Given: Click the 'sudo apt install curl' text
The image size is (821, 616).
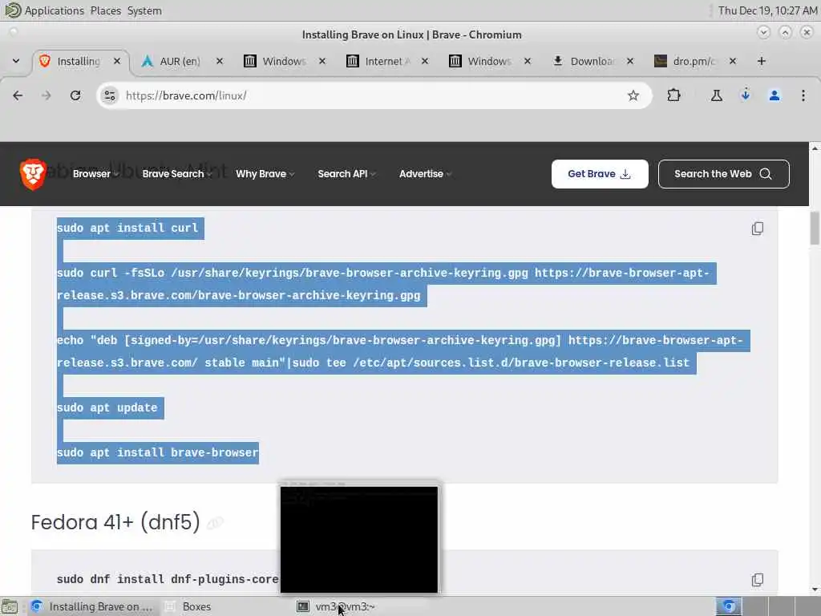Looking at the screenshot, I should coord(127,228).
